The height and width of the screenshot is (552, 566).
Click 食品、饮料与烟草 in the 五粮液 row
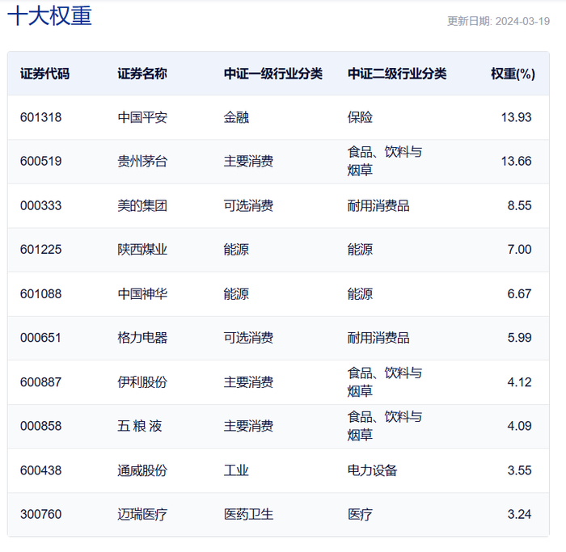tap(385, 426)
